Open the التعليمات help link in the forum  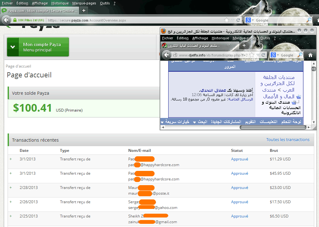(x=269, y=121)
